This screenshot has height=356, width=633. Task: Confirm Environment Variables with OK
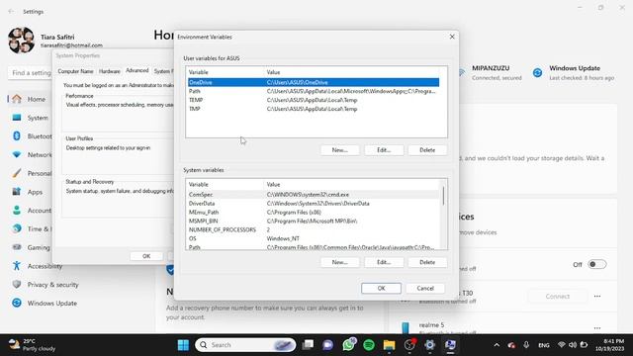pos(381,288)
